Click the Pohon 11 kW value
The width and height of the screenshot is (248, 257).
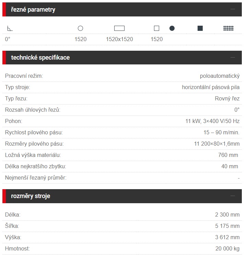click(212, 121)
